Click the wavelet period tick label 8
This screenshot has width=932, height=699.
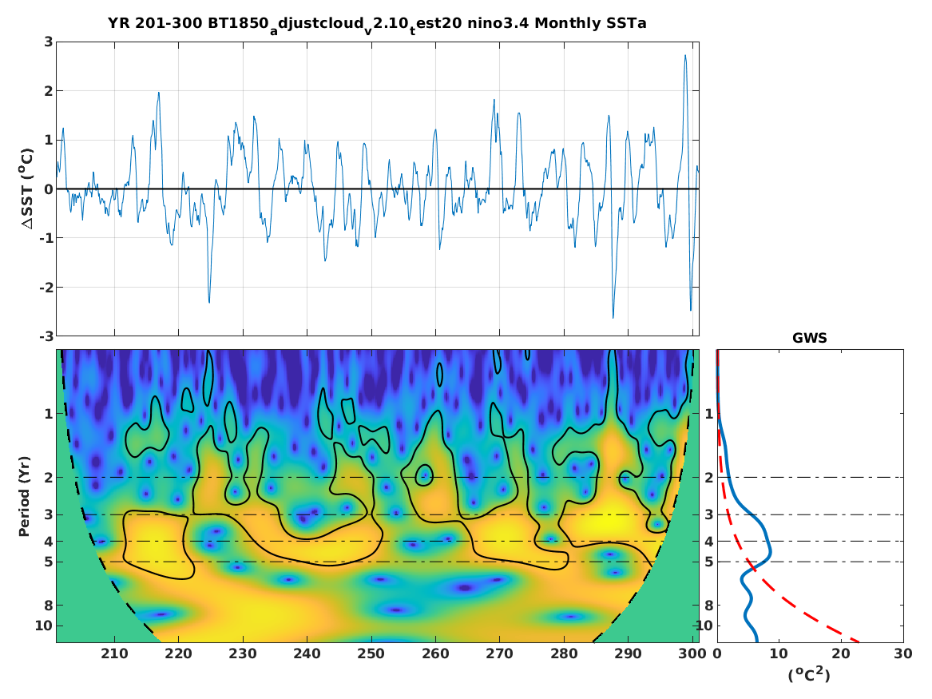[48, 605]
